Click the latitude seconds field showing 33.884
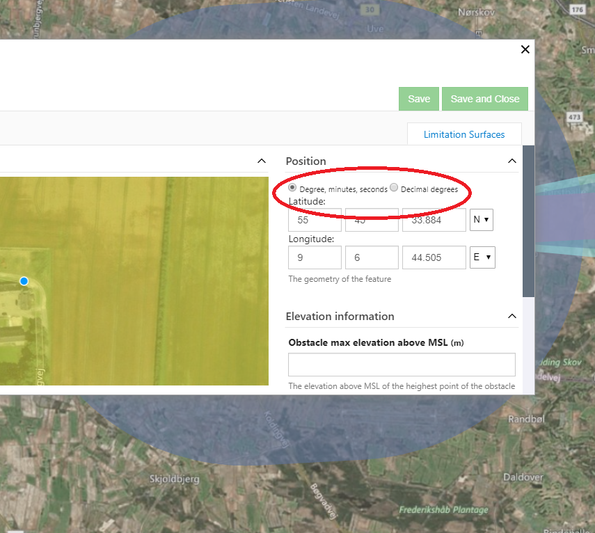Image resolution: width=595 pixels, height=533 pixels. pos(434,219)
